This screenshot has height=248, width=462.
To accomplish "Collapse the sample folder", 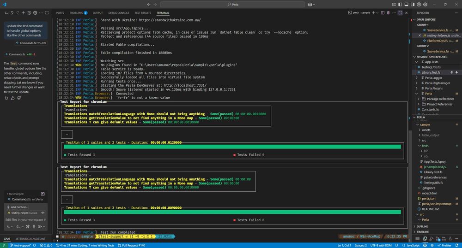I will pyautogui.click(x=418, y=124).
